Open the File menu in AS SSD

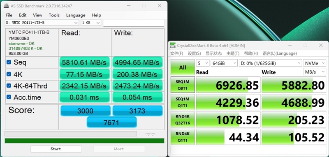coord(9,15)
